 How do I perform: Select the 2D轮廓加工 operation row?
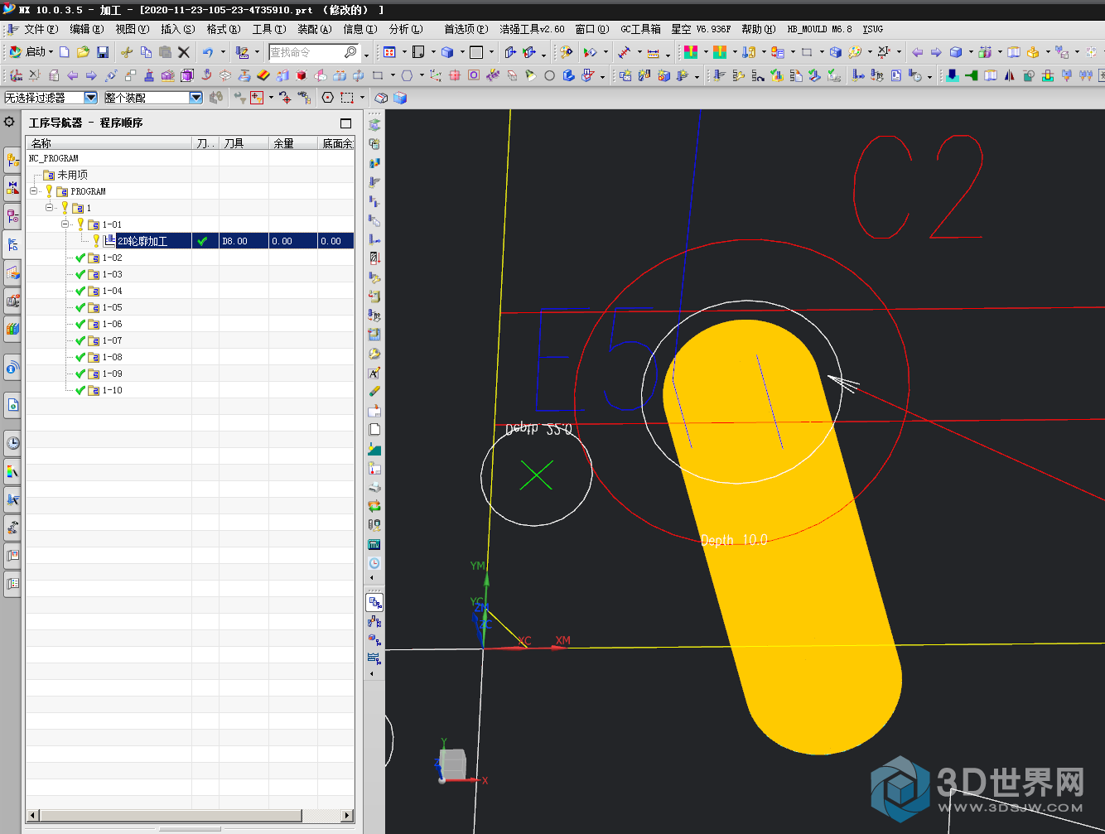191,241
